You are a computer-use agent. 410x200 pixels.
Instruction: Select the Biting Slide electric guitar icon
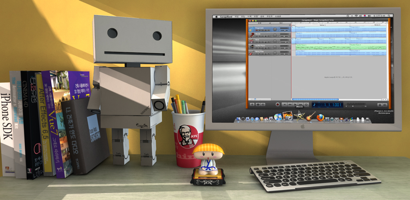pos(251,53)
